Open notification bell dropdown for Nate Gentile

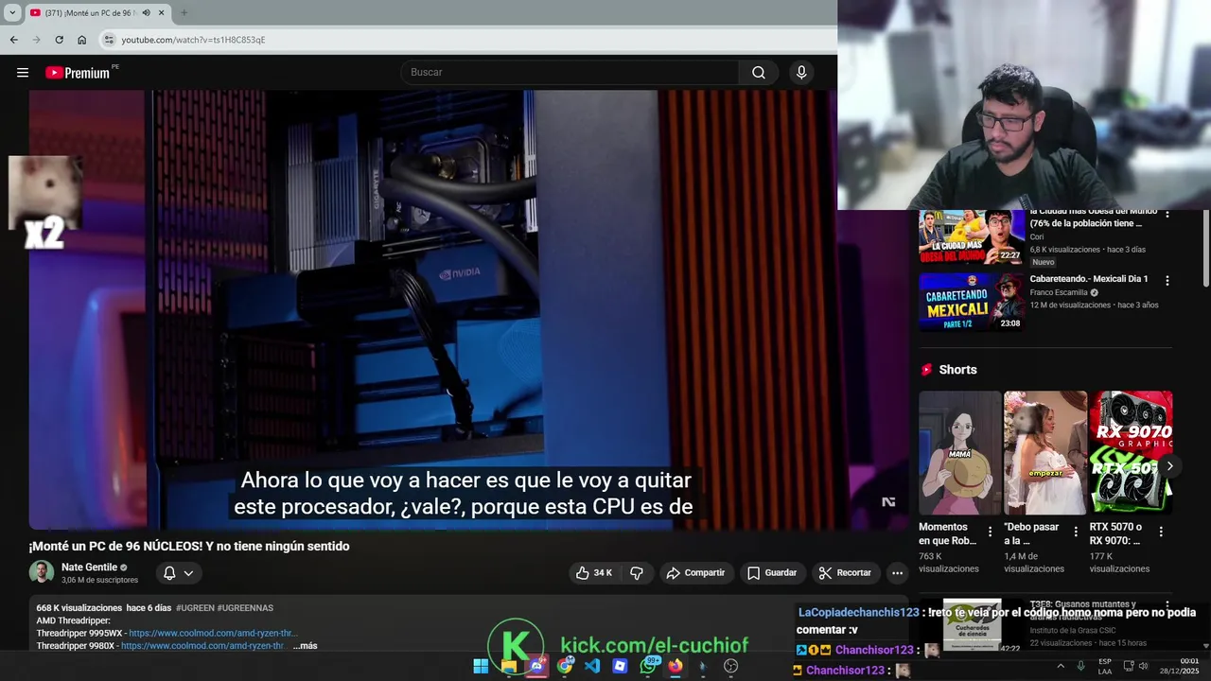(178, 572)
